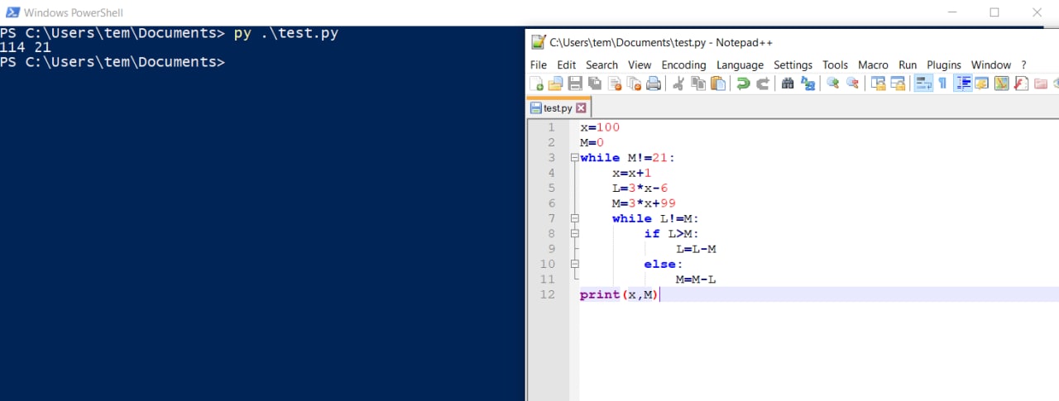Open the Language menu

tap(740, 64)
